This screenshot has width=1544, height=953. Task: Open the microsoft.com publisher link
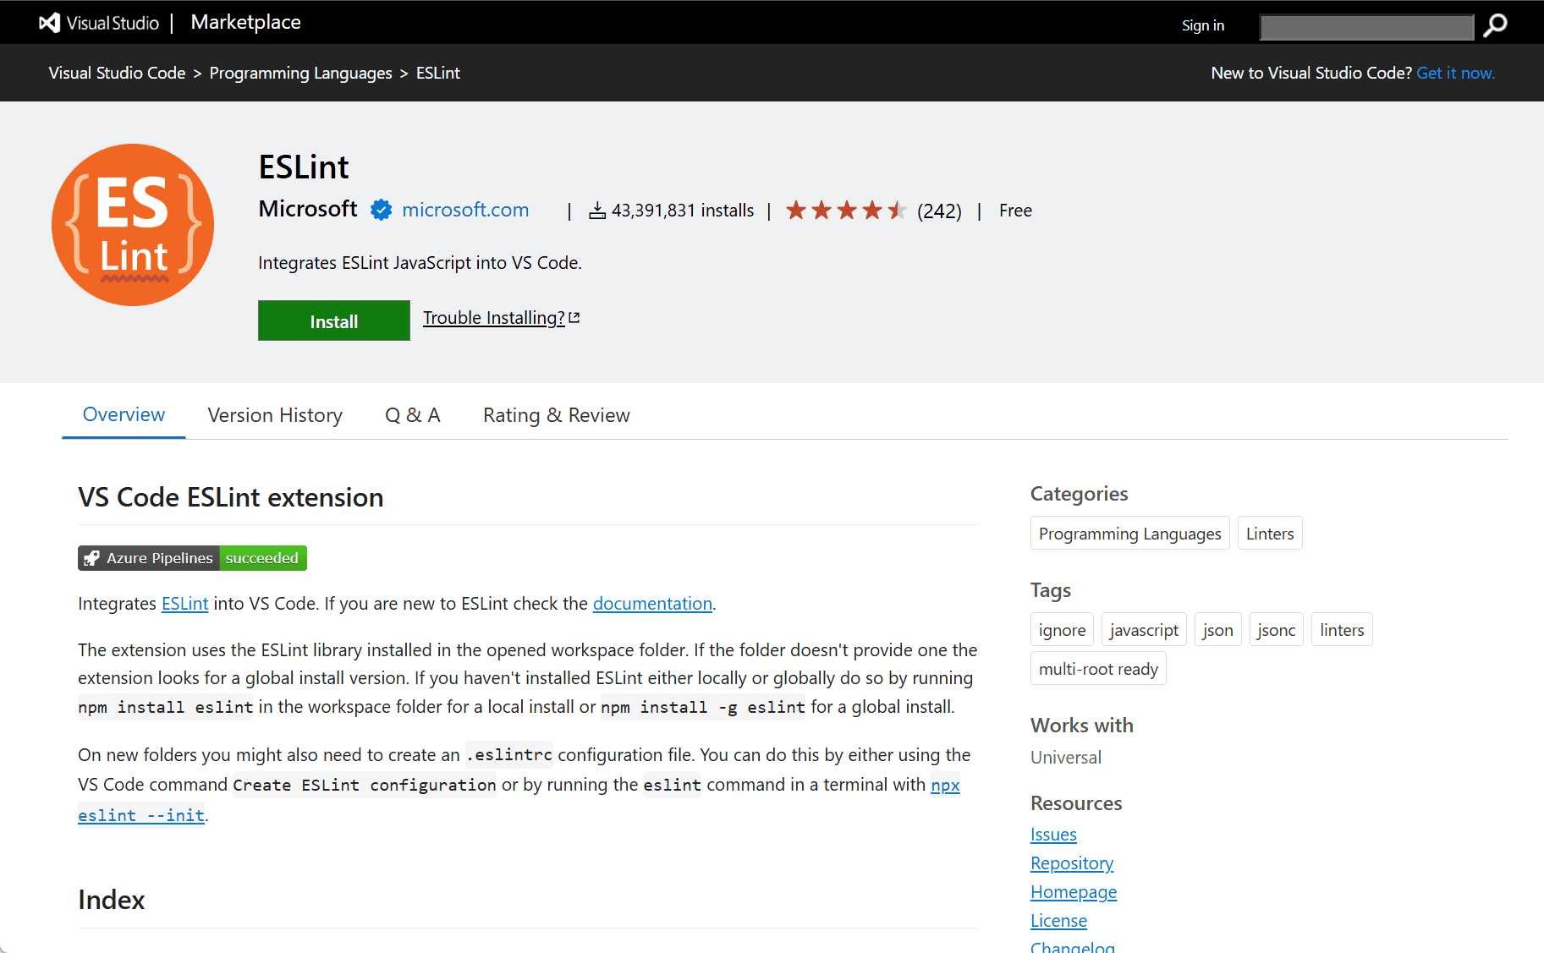(465, 210)
